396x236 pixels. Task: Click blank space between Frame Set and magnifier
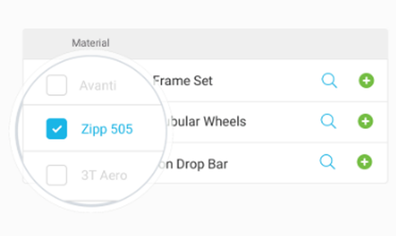(x=265, y=81)
